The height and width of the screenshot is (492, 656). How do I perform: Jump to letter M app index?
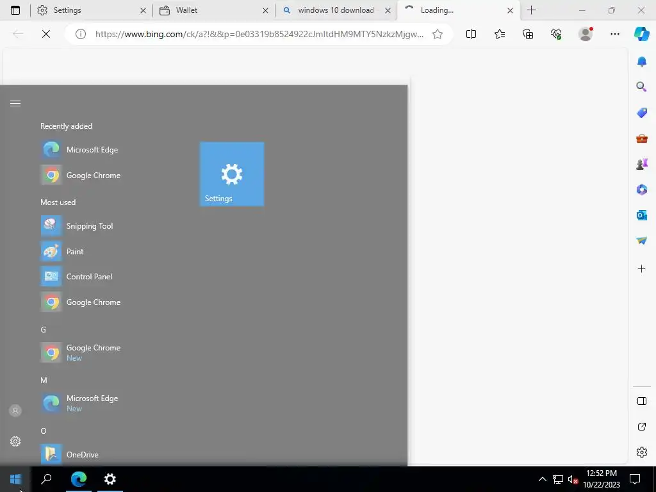coord(44,381)
